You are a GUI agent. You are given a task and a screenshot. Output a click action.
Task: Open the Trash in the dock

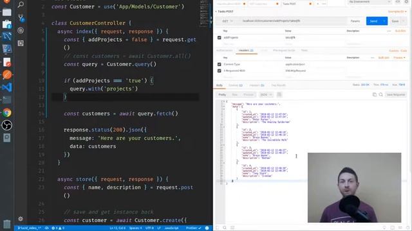pyautogui.click(x=7, y=224)
